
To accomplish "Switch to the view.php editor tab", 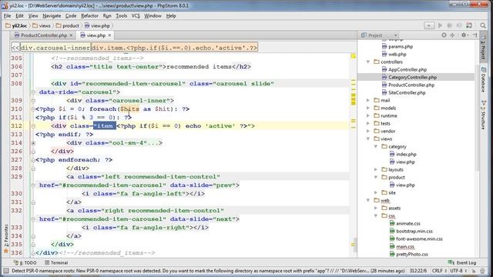I will [96, 35].
